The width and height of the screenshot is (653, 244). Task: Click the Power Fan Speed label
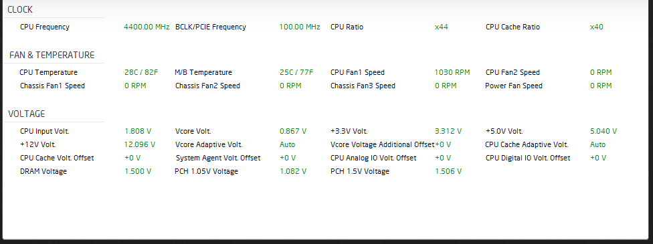(514, 86)
